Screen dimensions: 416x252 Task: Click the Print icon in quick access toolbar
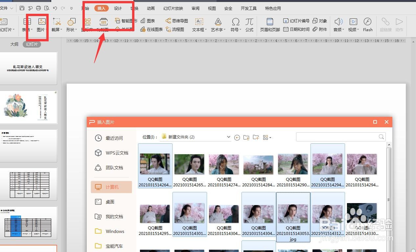tap(38, 8)
